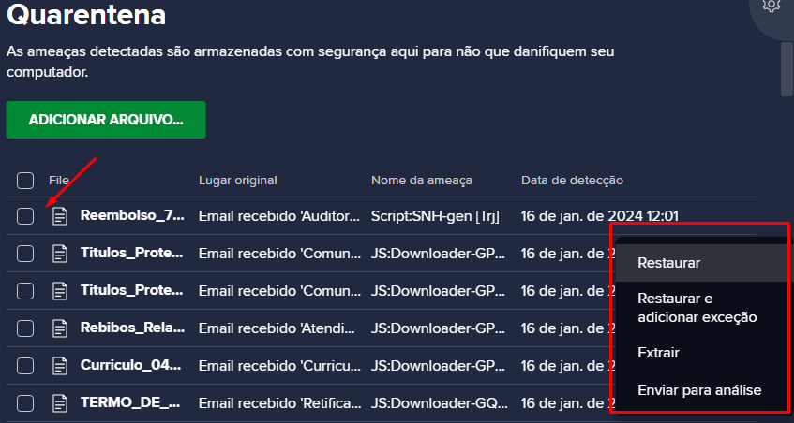Sort by the Nome da ameaça column header

point(421,181)
